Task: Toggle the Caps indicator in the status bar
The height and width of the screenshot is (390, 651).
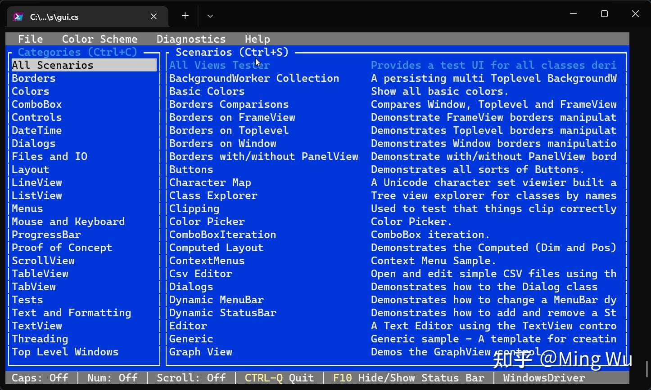Action: coord(40,378)
